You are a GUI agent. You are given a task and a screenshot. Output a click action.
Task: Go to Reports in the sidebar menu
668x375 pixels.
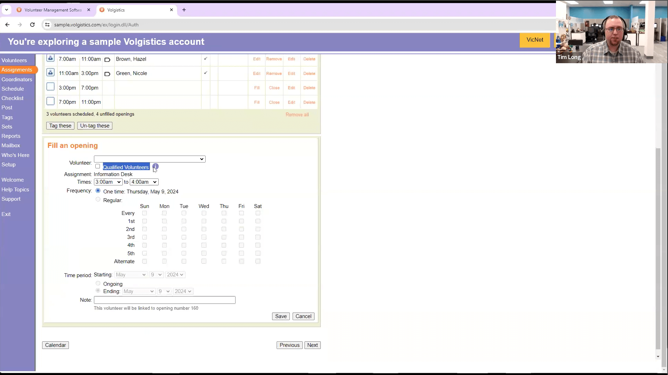coord(11,136)
